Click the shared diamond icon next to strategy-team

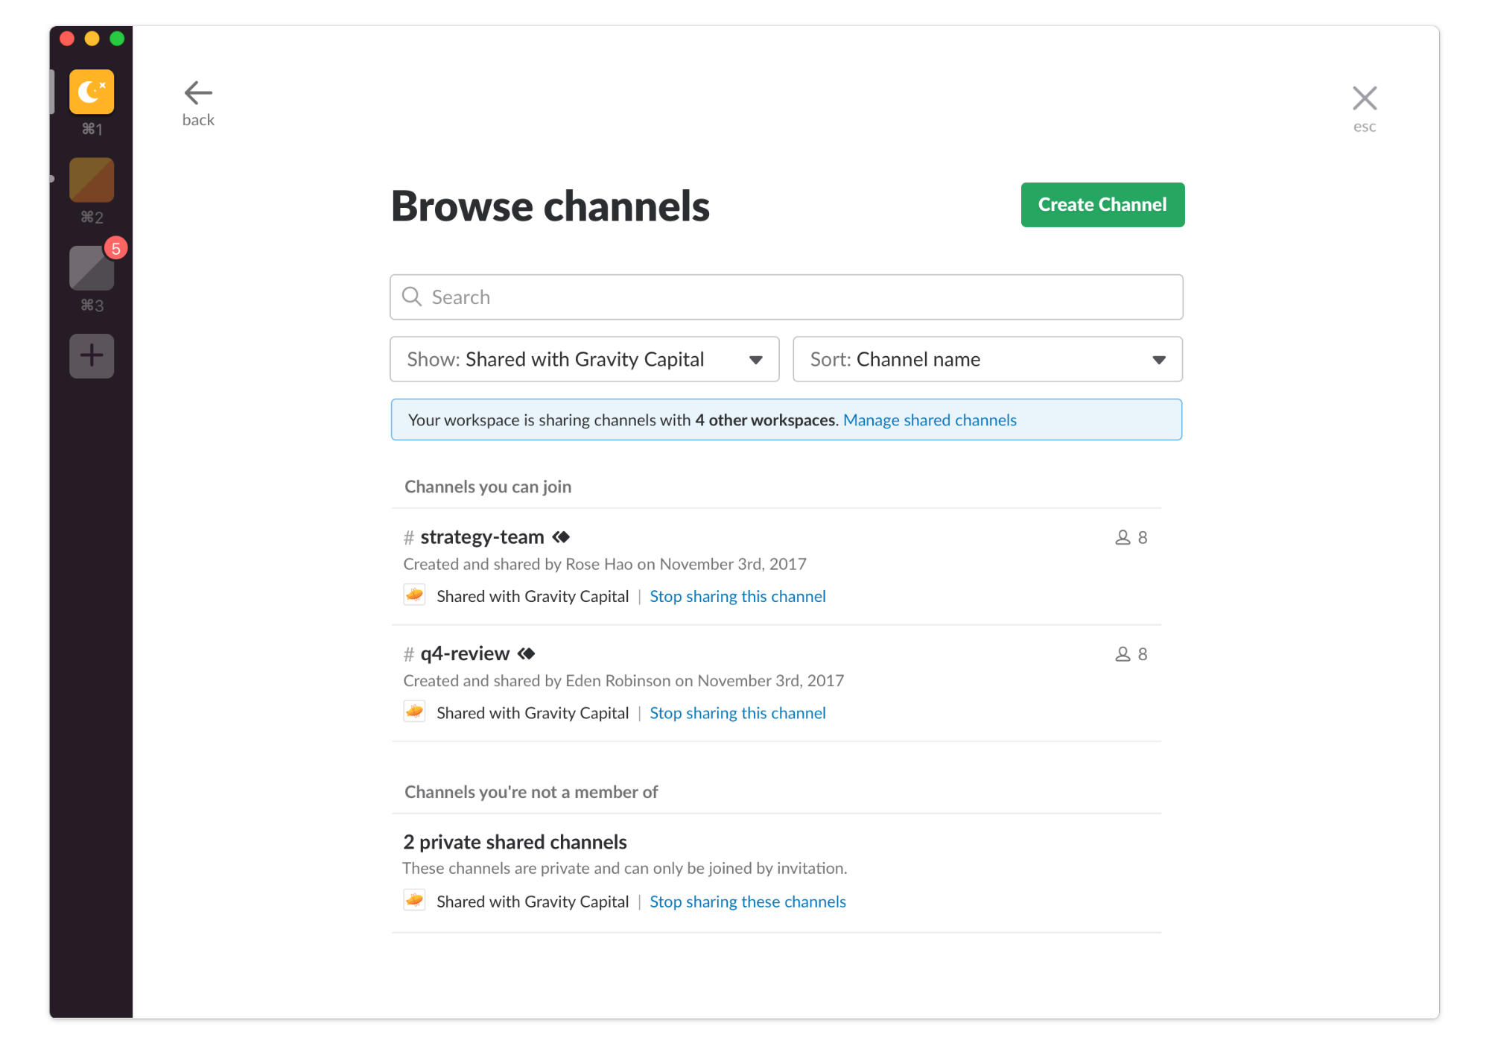point(561,536)
